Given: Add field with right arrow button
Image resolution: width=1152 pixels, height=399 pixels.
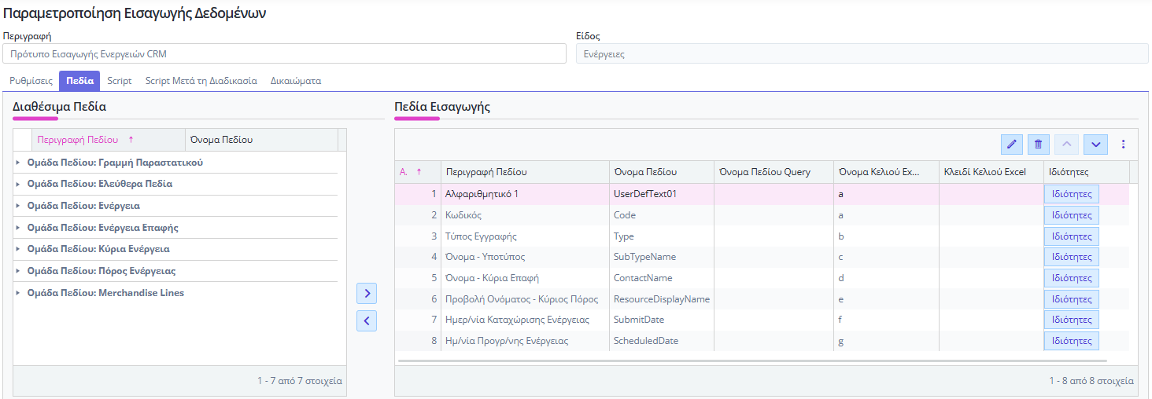Looking at the screenshot, I should click(367, 294).
